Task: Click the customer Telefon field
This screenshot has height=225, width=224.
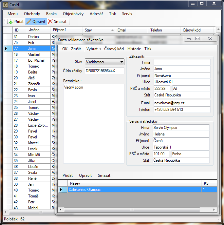Action: pyautogui.click(x=182, y=110)
